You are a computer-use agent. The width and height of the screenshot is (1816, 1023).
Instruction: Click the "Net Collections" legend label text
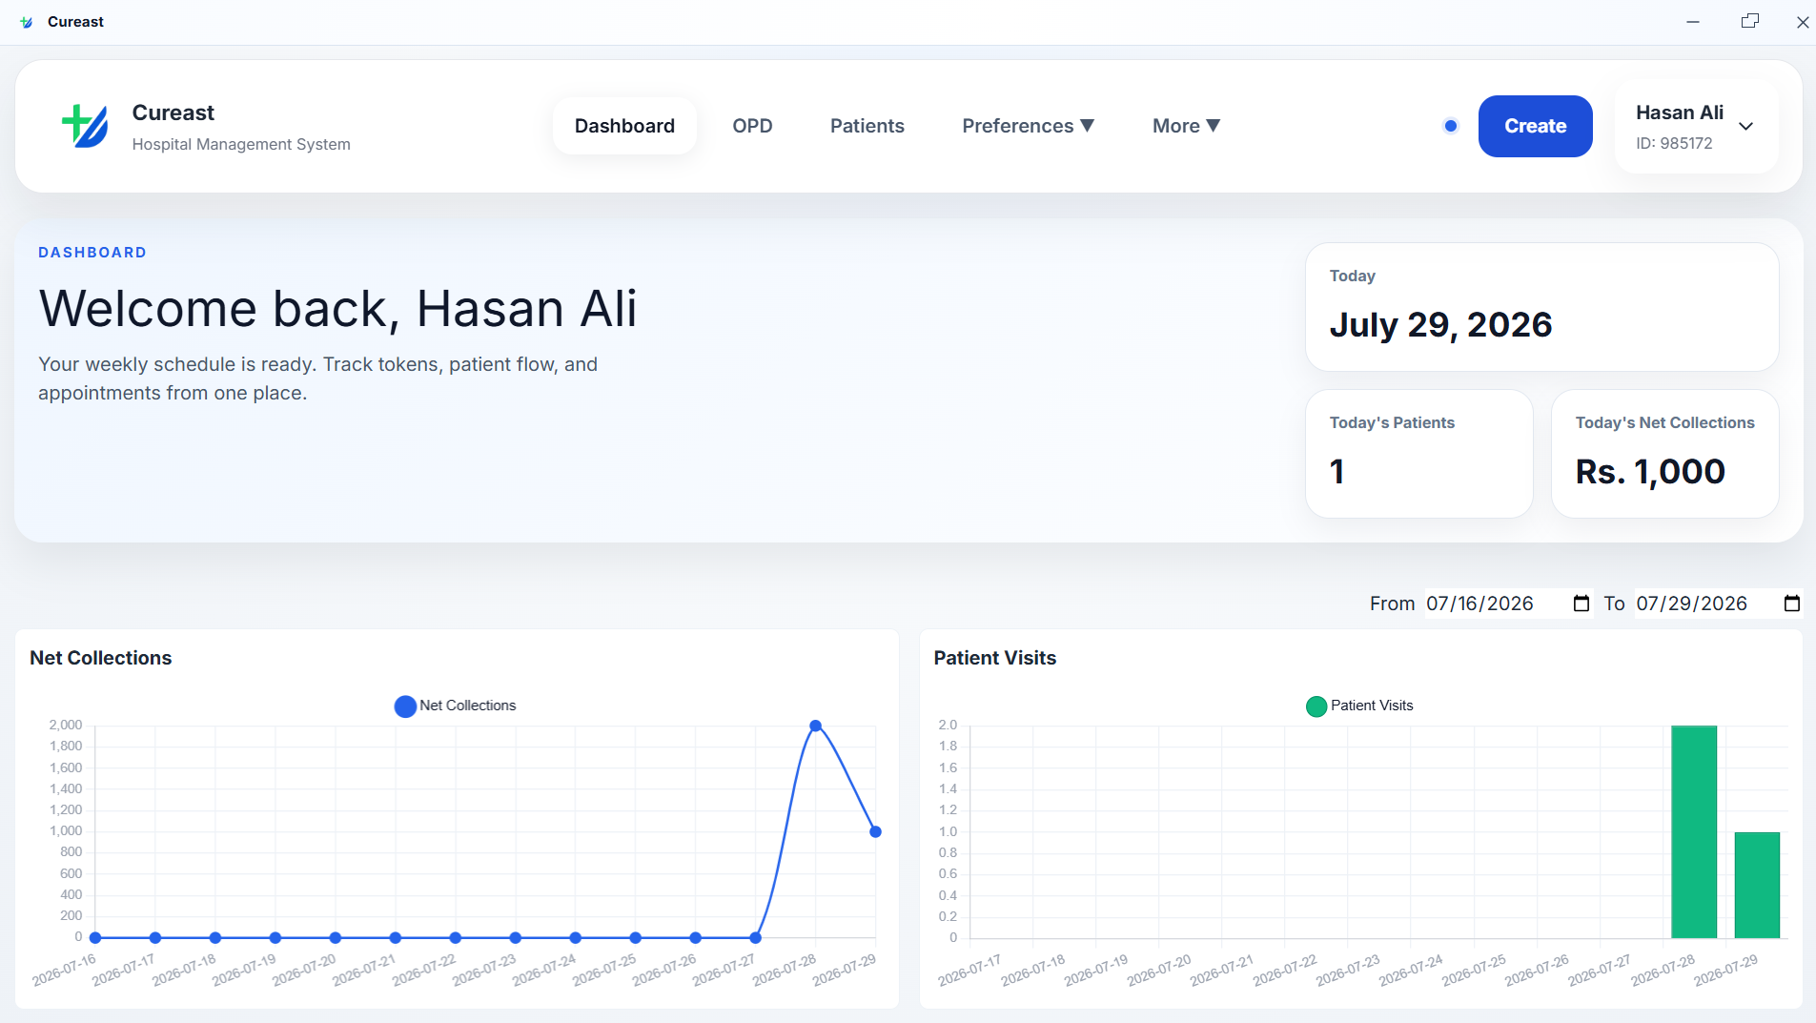pos(468,706)
